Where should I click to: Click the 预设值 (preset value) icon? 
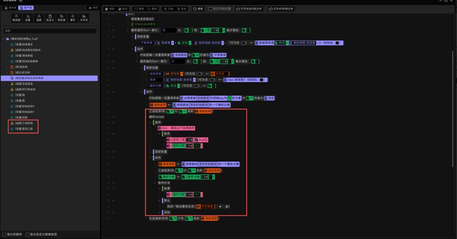pyautogui.click(x=61, y=18)
